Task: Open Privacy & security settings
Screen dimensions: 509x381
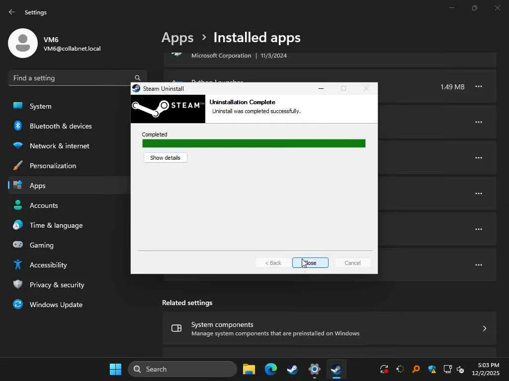Action: (x=69, y=285)
